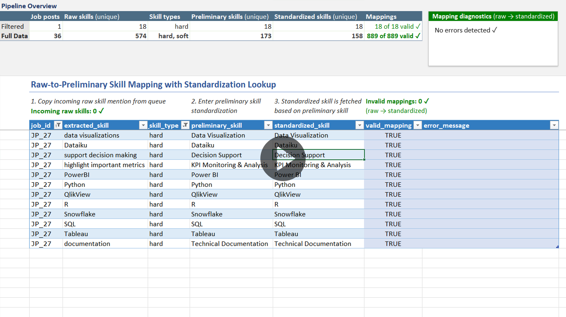Open the preliminary_skill column filter dropdown
Image resolution: width=566 pixels, height=317 pixels.
point(268,125)
